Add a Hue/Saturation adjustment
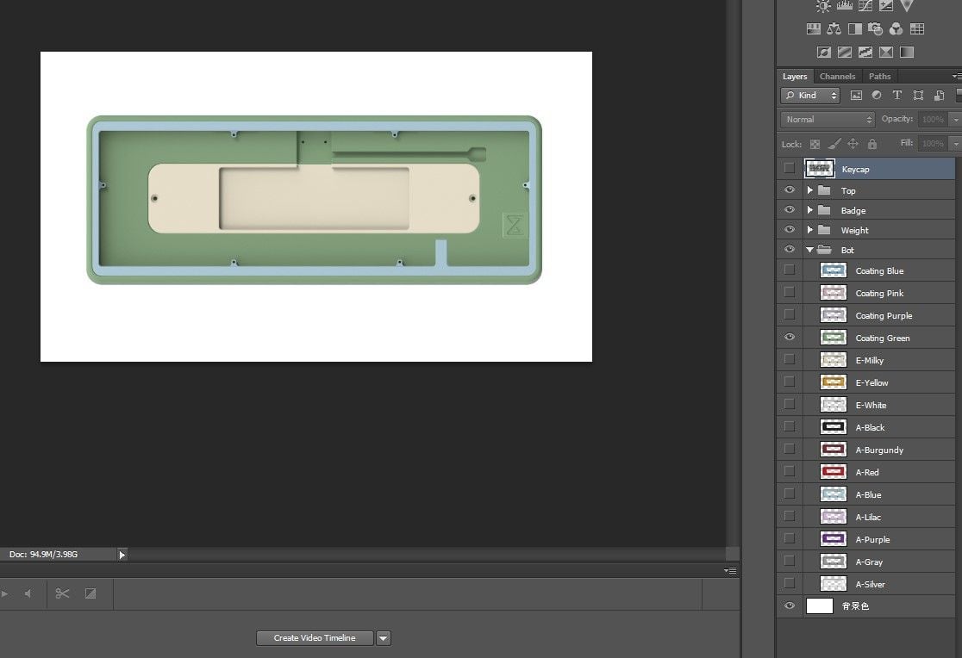The width and height of the screenshot is (962, 658). (x=814, y=28)
